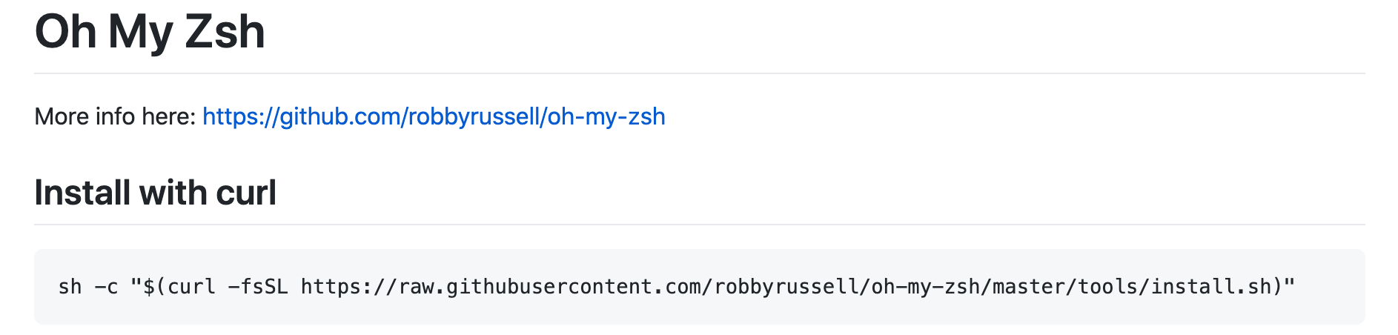
Task: Click the word "Install" in the subheading
Action: (83, 193)
